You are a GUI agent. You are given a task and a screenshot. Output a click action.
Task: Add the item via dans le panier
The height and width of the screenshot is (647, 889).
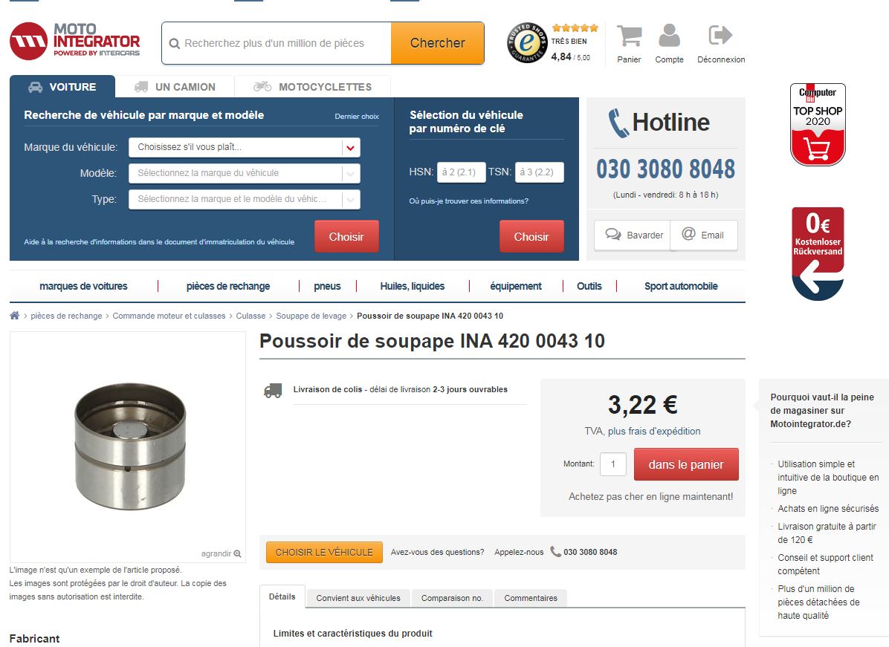pos(686,464)
